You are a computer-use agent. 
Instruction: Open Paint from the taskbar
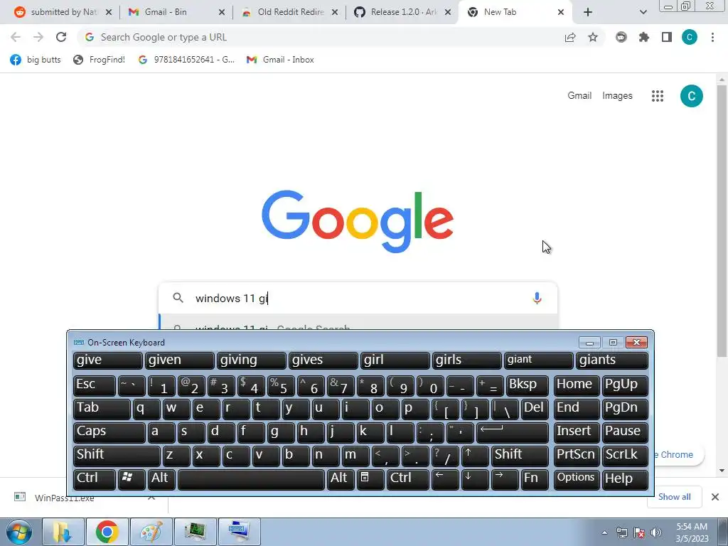pos(151,532)
